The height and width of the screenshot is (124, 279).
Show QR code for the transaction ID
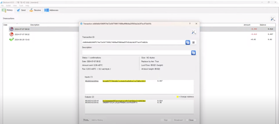coord(193,42)
